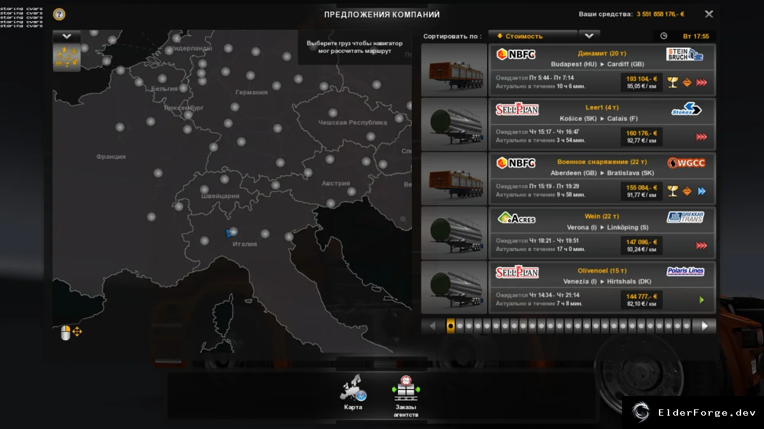
Task: Click the hazard ADR icon on Динамит job
Action: pos(687,83)
